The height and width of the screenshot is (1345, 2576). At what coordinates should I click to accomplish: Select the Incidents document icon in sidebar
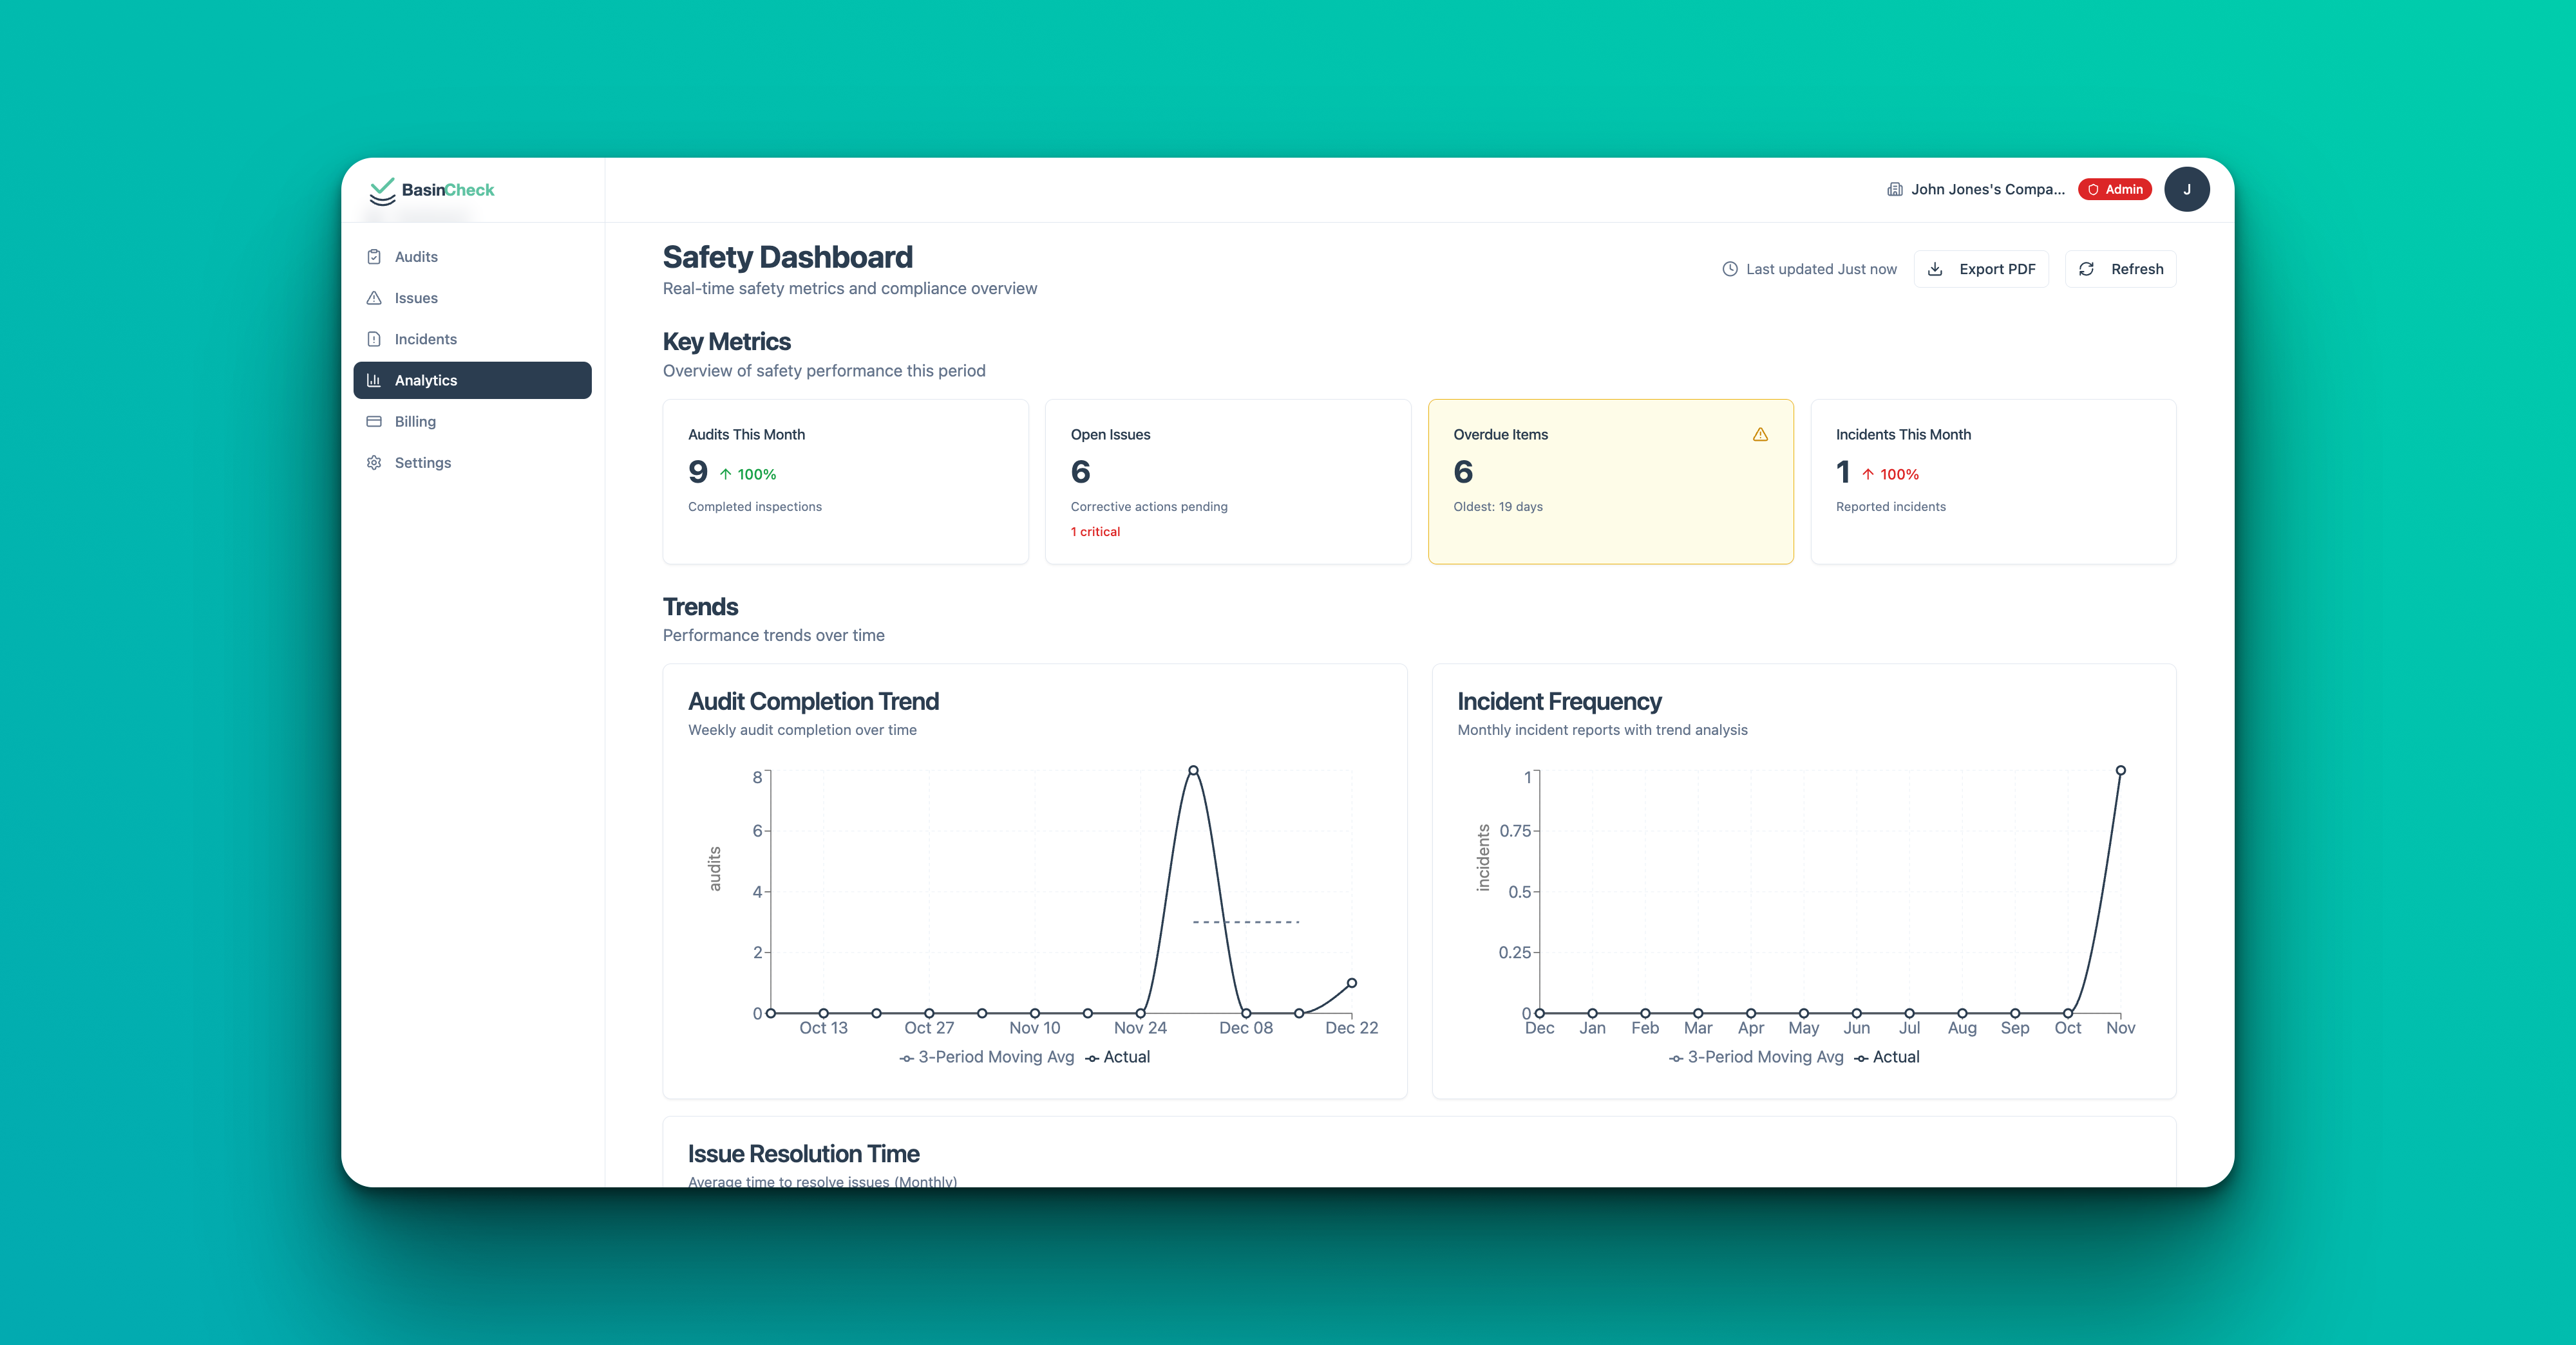tap(374, 338)
